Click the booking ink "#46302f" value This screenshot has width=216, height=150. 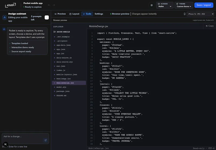(x=115, y=69)
